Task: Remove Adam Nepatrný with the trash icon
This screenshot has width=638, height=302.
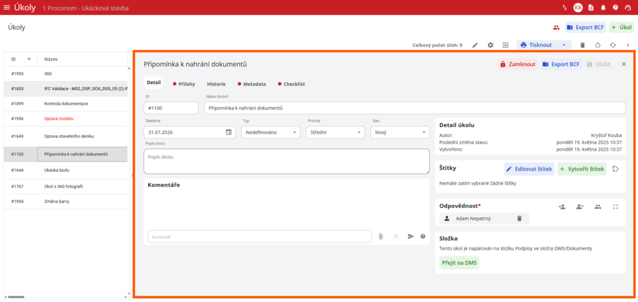Action: click(x=519, y=219)
